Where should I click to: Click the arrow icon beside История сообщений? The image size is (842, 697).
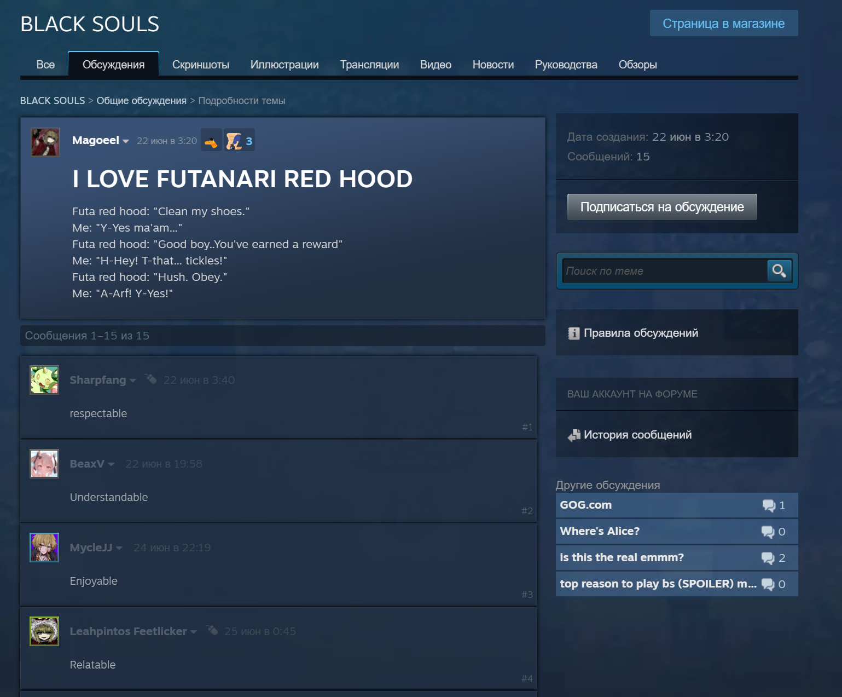coord(574,435)
